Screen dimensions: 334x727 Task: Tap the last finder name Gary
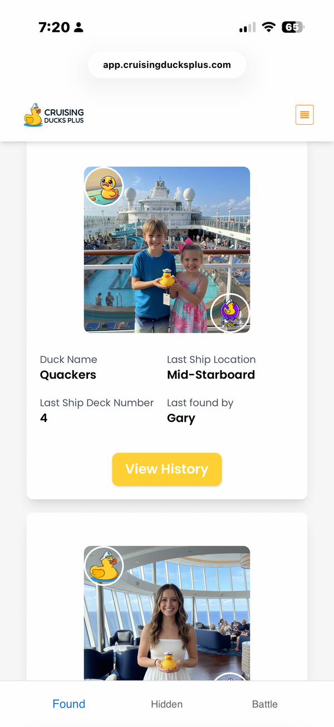tap(181, 418)
